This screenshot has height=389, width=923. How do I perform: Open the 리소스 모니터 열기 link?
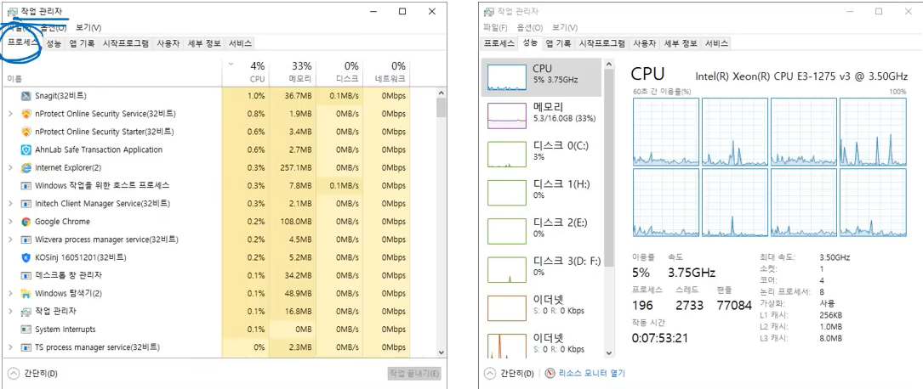pyautogui.click(x=591, y=373)
